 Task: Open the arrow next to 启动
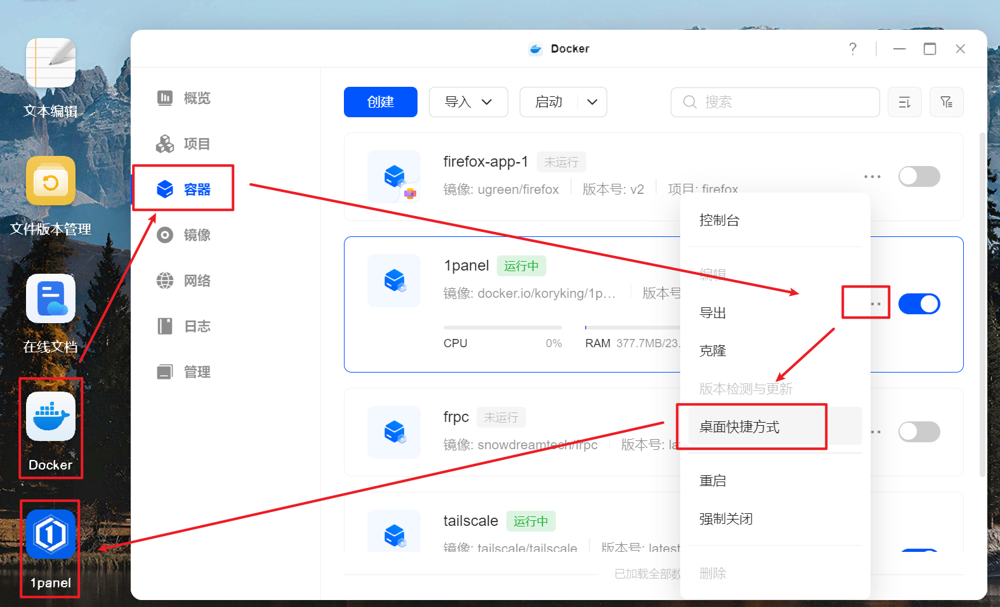[x=592, y=102]
